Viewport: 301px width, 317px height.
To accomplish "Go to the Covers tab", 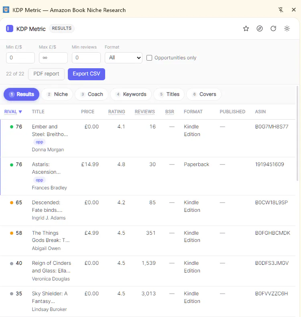I will tap(204, 94).
